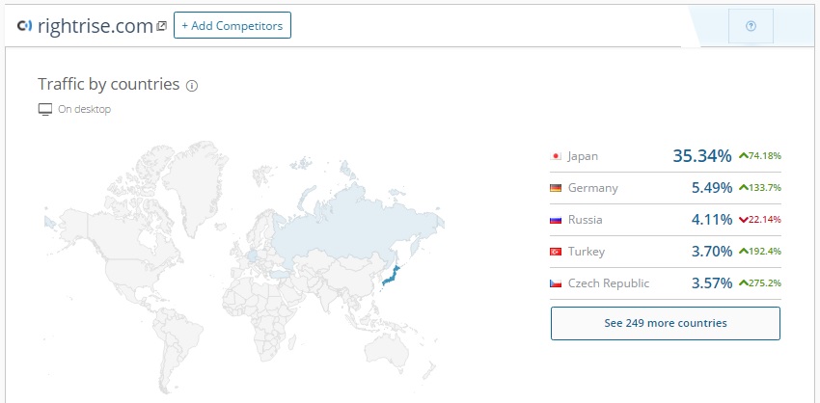Click the SimilarWeb logo beside rightrise.com

[24, 25]
